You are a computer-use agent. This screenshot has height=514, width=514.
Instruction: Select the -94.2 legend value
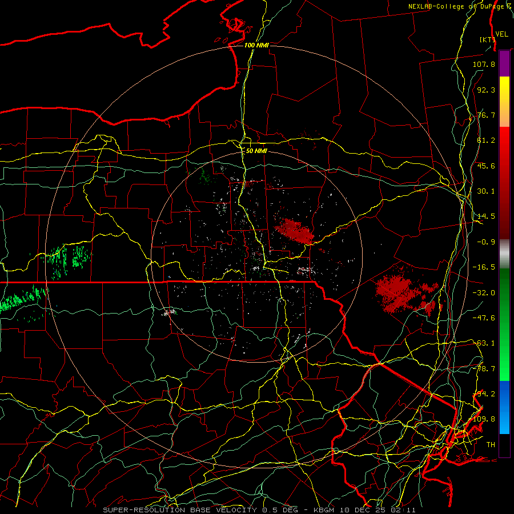click(484, 394)
